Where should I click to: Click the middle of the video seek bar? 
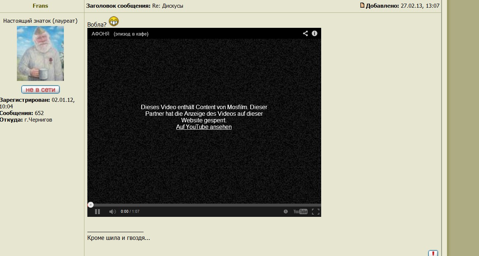tap(204, 205)
